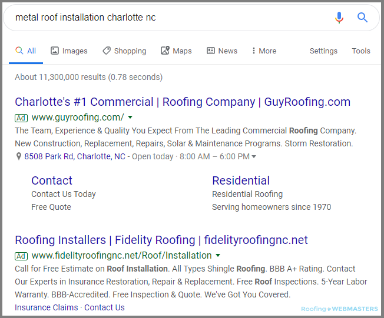
Task: Click the 'Free Quote' text under Contact
Action: click(51, 207)
